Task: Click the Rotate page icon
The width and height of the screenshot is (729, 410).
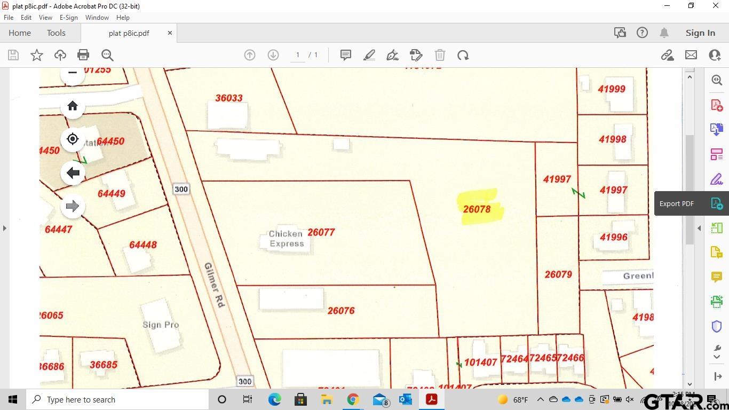Action: [463, 55]
